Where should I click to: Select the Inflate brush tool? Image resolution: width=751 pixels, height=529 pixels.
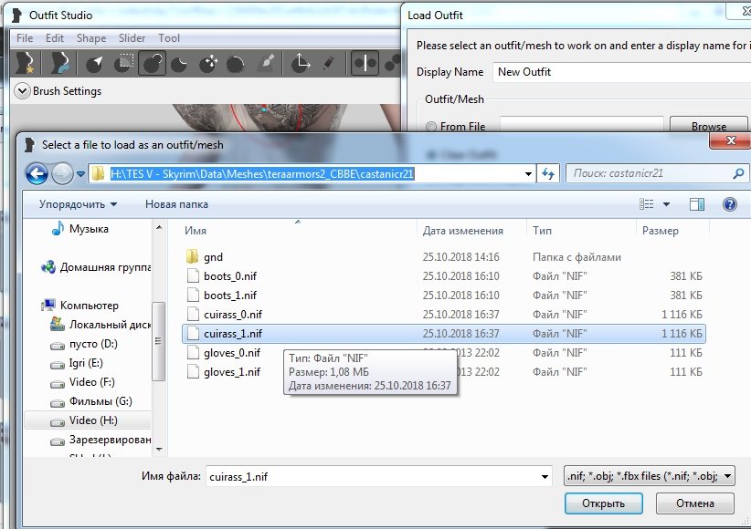point(152,63)
